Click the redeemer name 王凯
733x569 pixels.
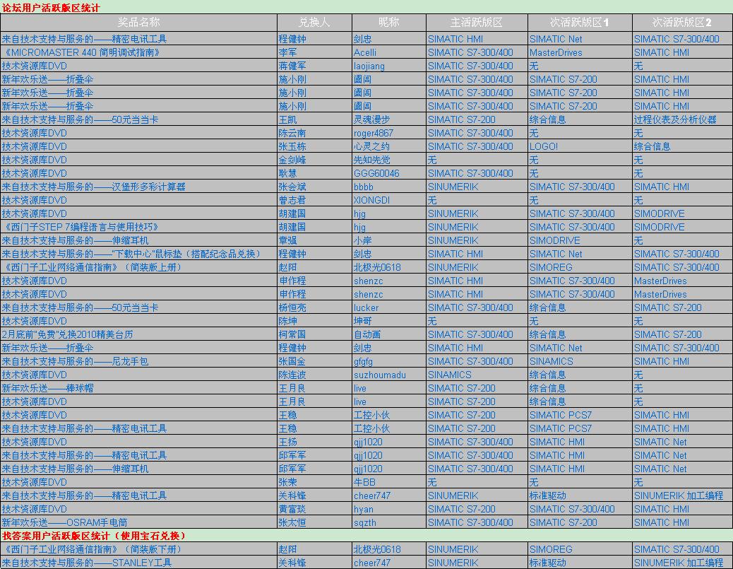pos(287,119)
